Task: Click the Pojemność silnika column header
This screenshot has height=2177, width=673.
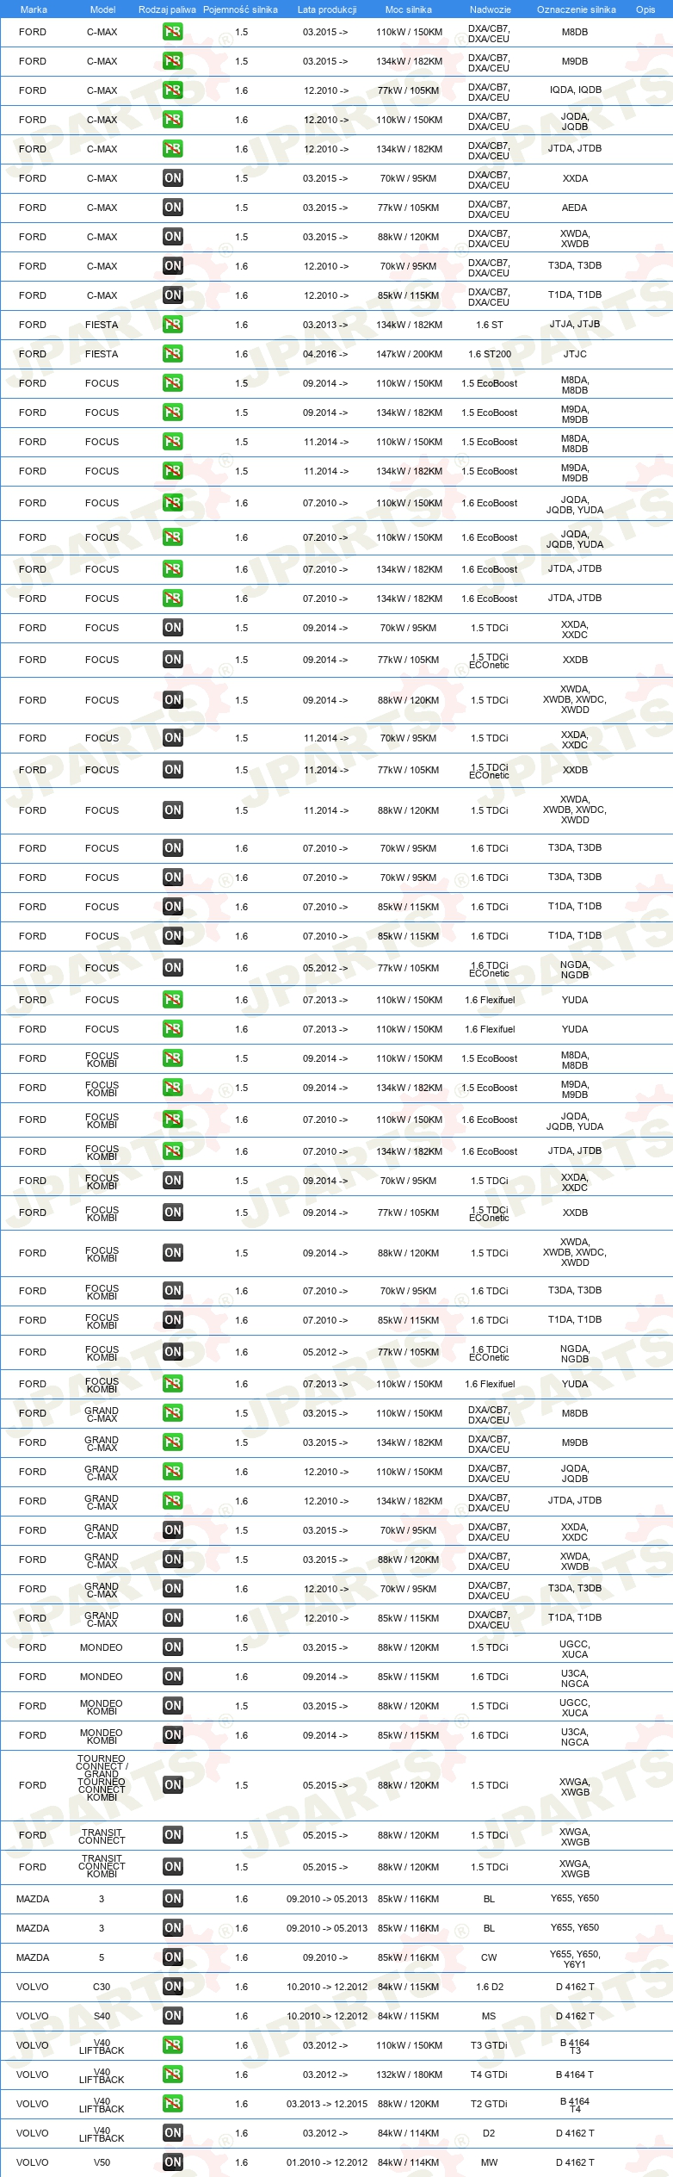Action: point(240,9)
